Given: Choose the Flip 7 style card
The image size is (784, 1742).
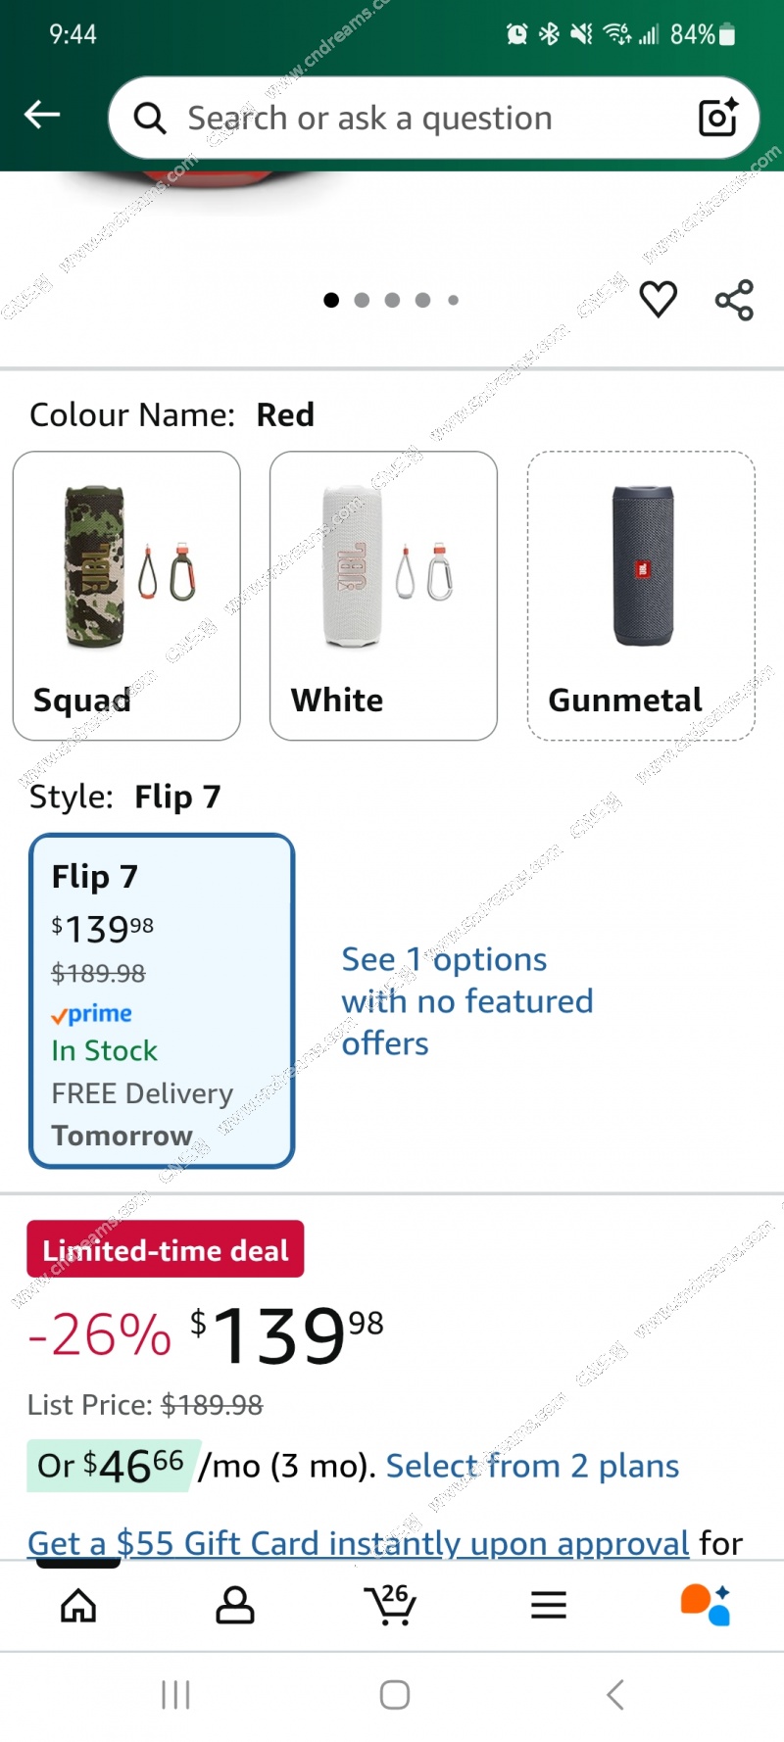Looking at the screenshot, I should 162,1000.
